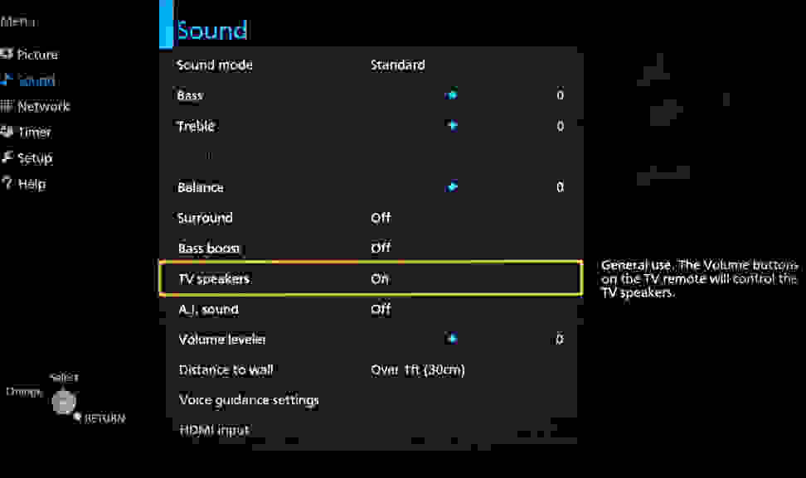Select Setup in the side menu
Screen dimensions: 806x478
35,157
